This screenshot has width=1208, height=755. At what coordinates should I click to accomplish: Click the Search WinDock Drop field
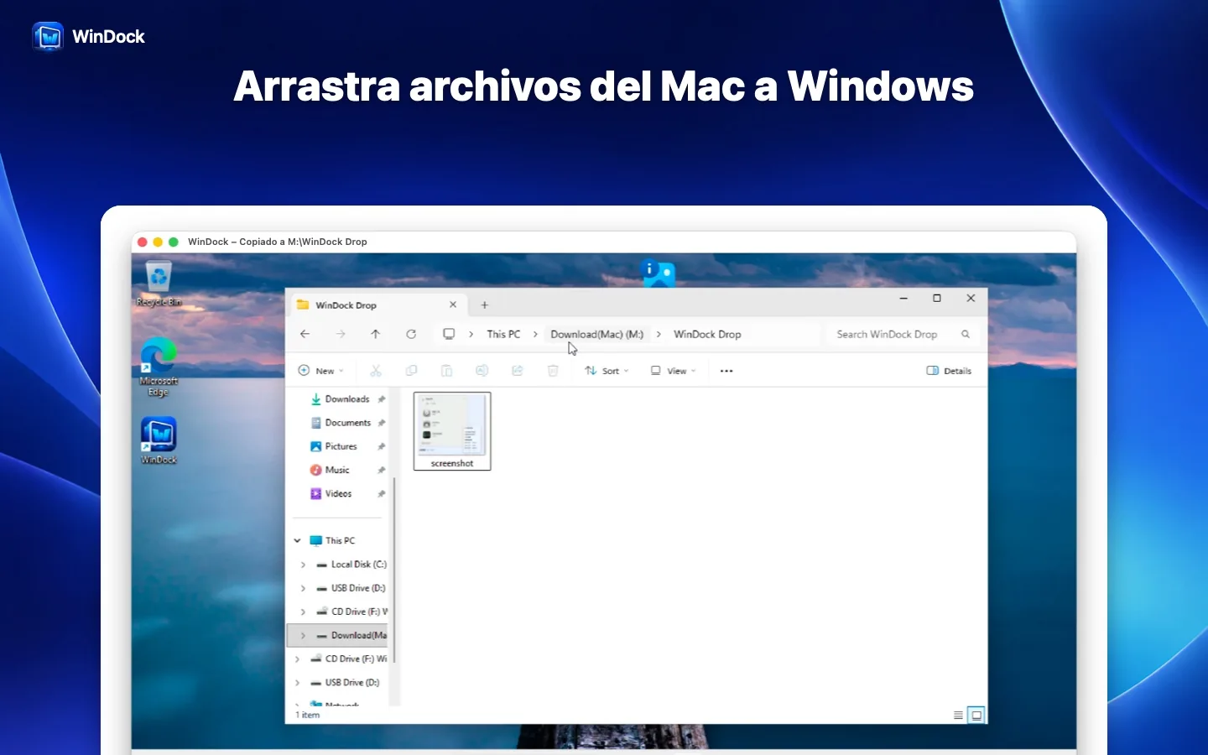pos(903,334)
